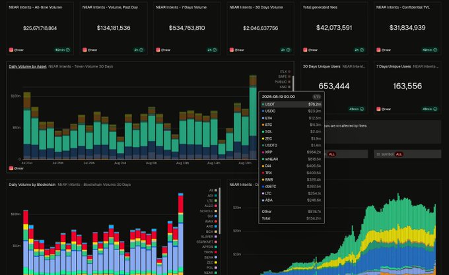Image resolution: width=449 pixels, height=275 pixels.
Task: Toggle the BERA series in blockchain legend
Action: pyautogui.click(x=211, y=257)
